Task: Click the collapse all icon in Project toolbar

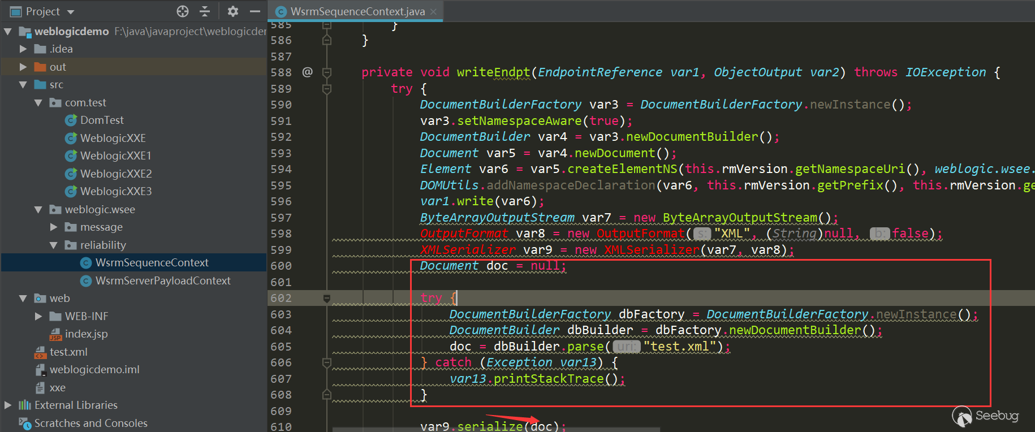Action: click(205, 11)
